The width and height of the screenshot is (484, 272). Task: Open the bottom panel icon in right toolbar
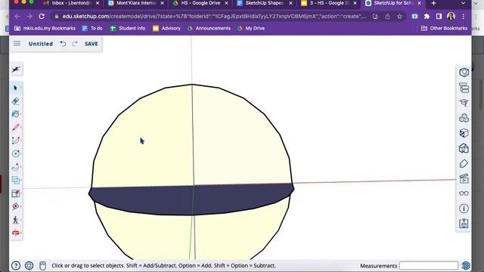coord(464,224)
